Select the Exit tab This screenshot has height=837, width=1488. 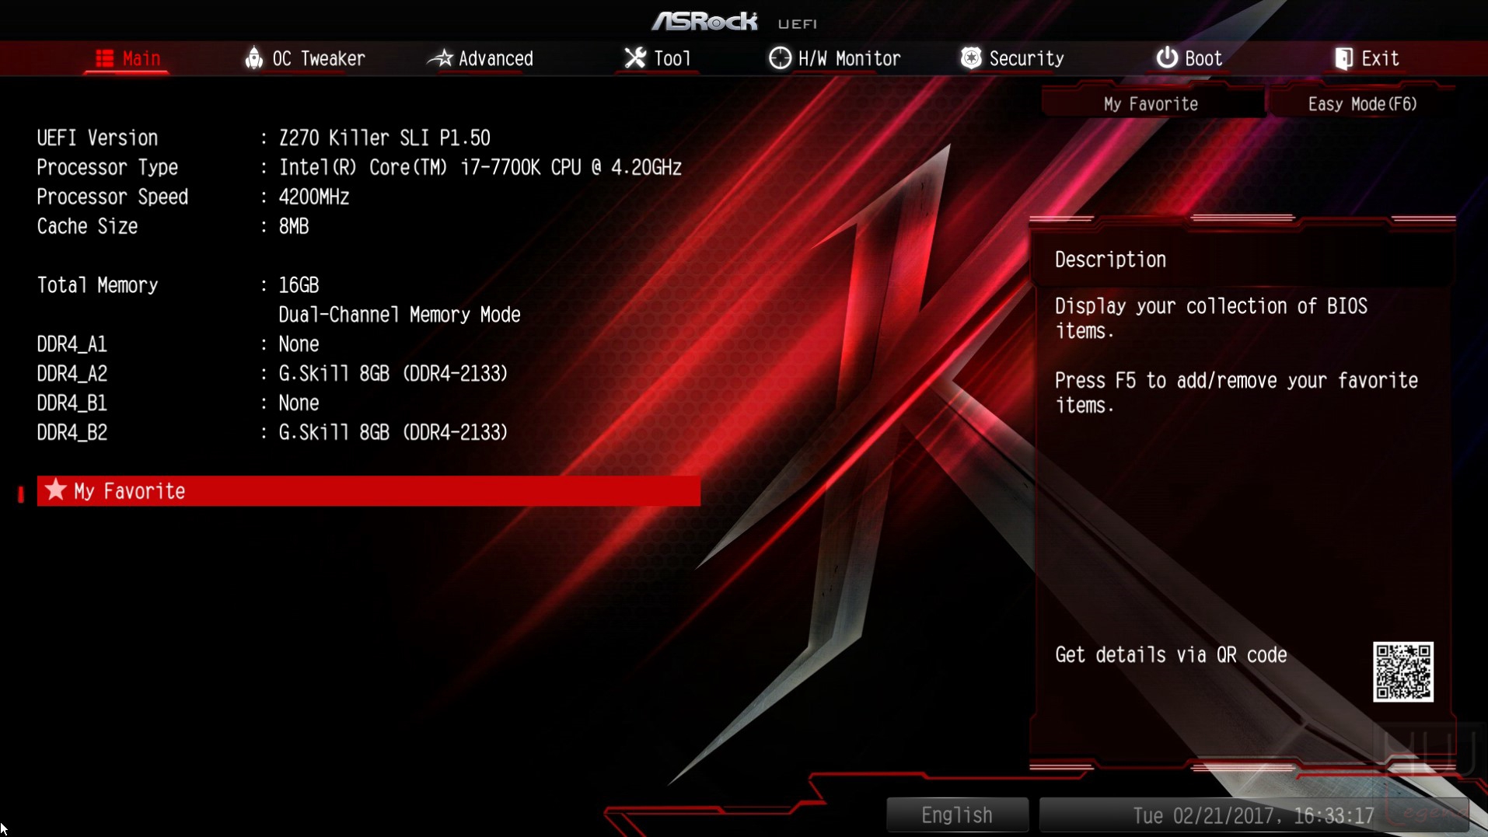click(x=1367, y=58)
